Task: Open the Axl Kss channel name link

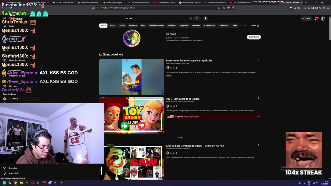Action: 170,34
